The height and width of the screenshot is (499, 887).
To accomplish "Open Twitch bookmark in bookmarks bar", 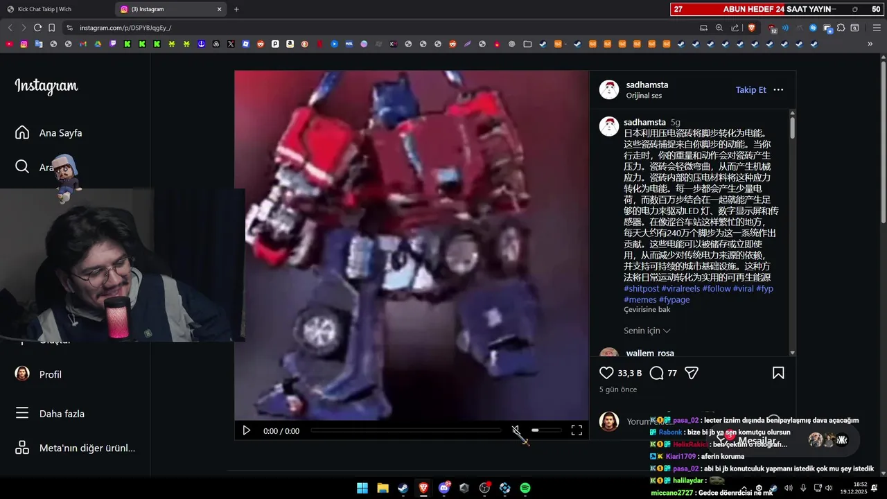I will [112, 44].
